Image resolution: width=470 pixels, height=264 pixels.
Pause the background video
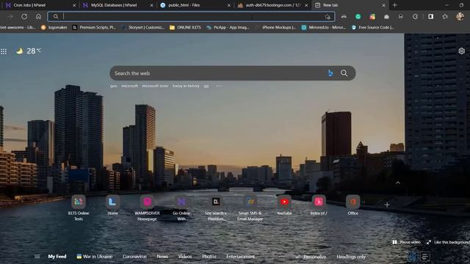point(406,242)
